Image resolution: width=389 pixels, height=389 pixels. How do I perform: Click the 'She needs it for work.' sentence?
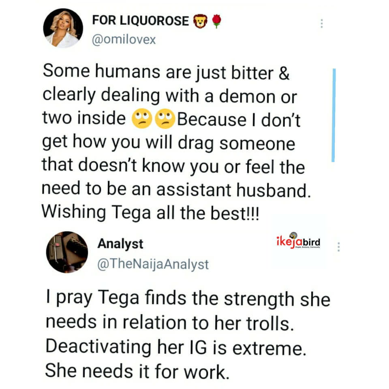[135, 371]
